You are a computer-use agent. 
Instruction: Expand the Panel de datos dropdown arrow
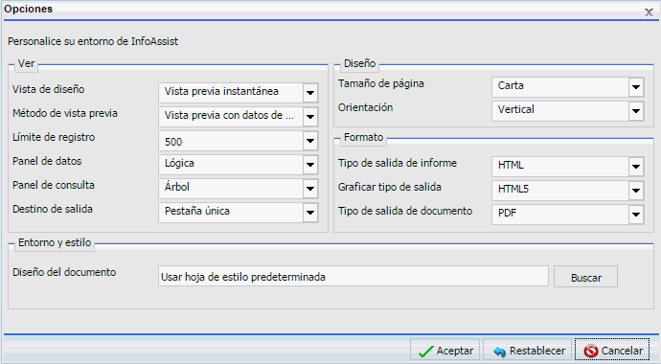click(x=310, y=165)
